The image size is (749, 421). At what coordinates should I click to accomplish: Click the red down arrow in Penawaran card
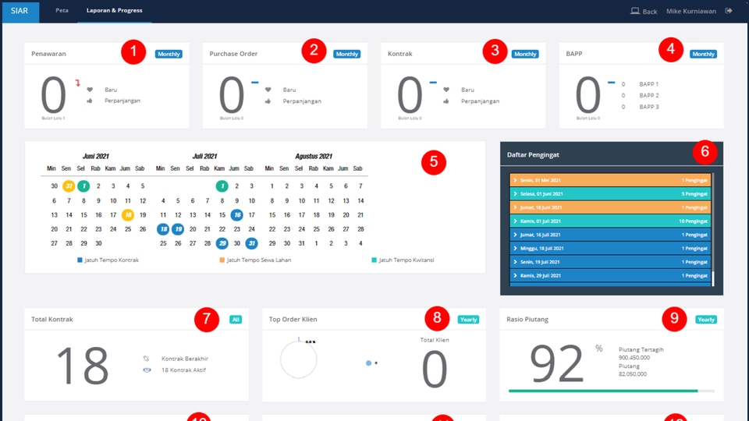pyautogui.click(x=78, y=83)
